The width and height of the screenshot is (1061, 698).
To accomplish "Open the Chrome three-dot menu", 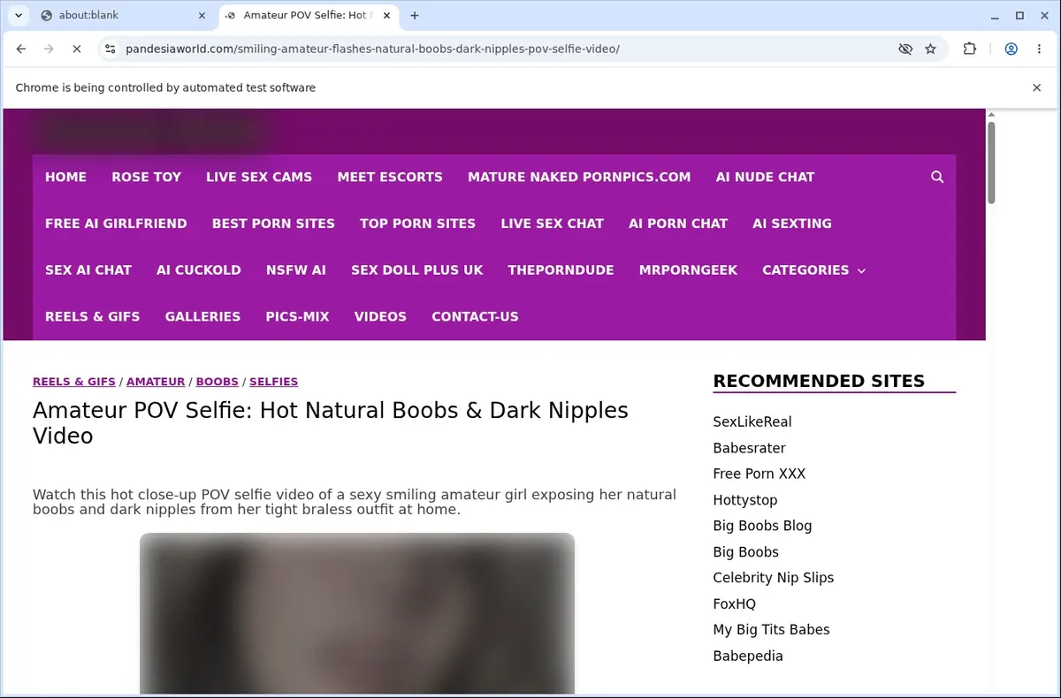I will pos(1038,49).
